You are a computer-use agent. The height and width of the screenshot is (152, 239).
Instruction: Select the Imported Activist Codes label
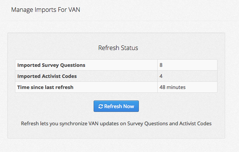(47, 76)
